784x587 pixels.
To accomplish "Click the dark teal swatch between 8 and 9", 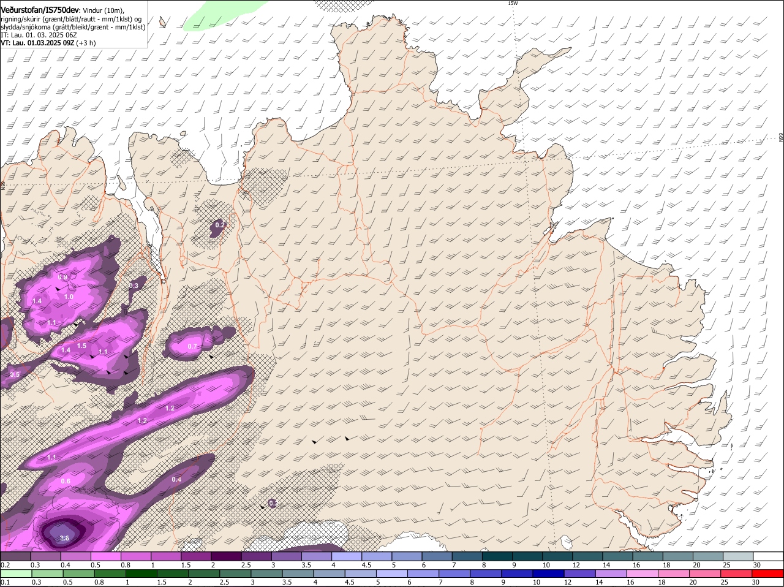I will pos(497,556).
